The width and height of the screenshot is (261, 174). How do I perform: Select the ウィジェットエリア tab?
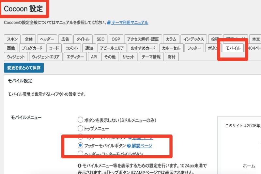(45, 57)
